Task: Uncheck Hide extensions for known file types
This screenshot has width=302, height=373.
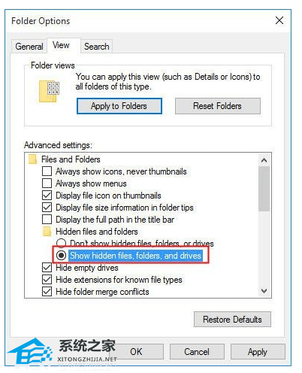Action: click(x=47, y=280)
